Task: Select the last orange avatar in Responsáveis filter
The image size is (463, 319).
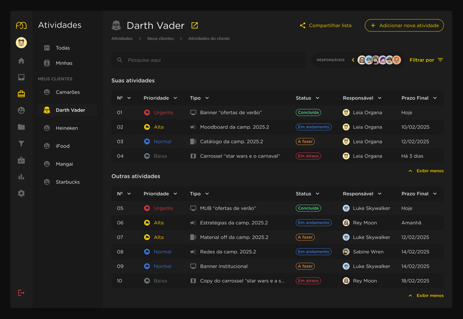Action: [397, 60]
